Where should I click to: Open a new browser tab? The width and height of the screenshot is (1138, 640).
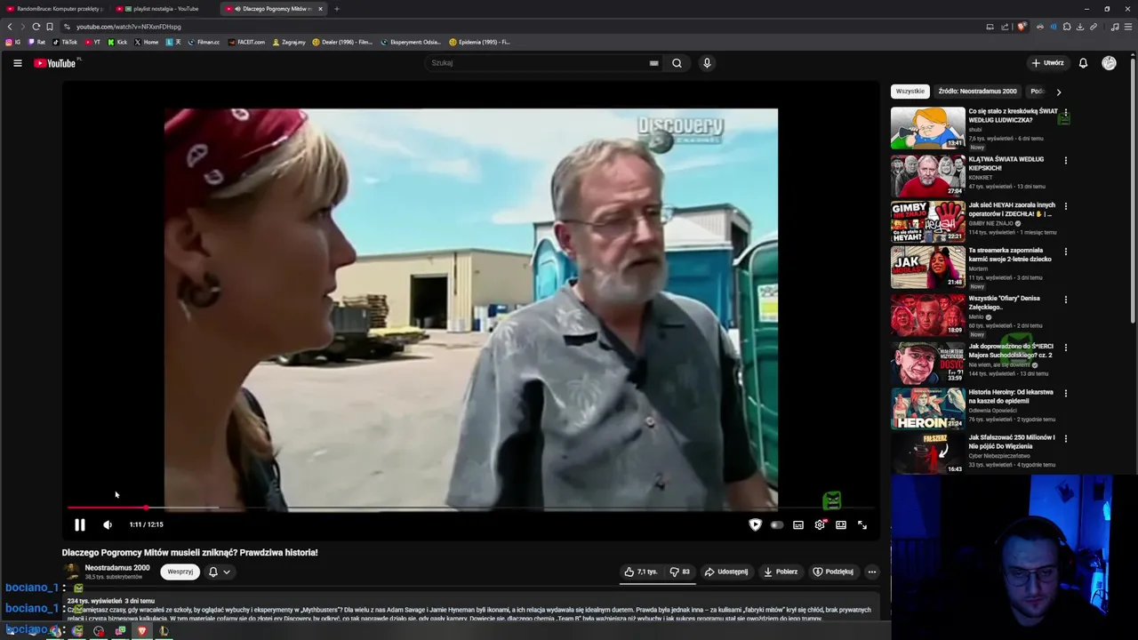336,9
